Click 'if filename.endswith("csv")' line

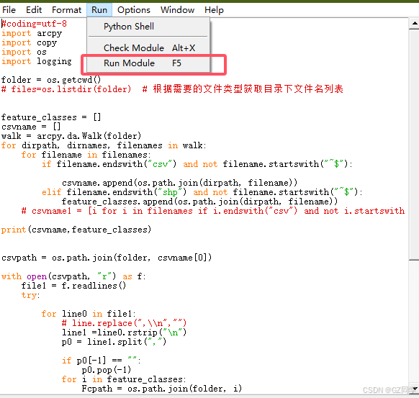pyautogui.click(x=197, y=164)
